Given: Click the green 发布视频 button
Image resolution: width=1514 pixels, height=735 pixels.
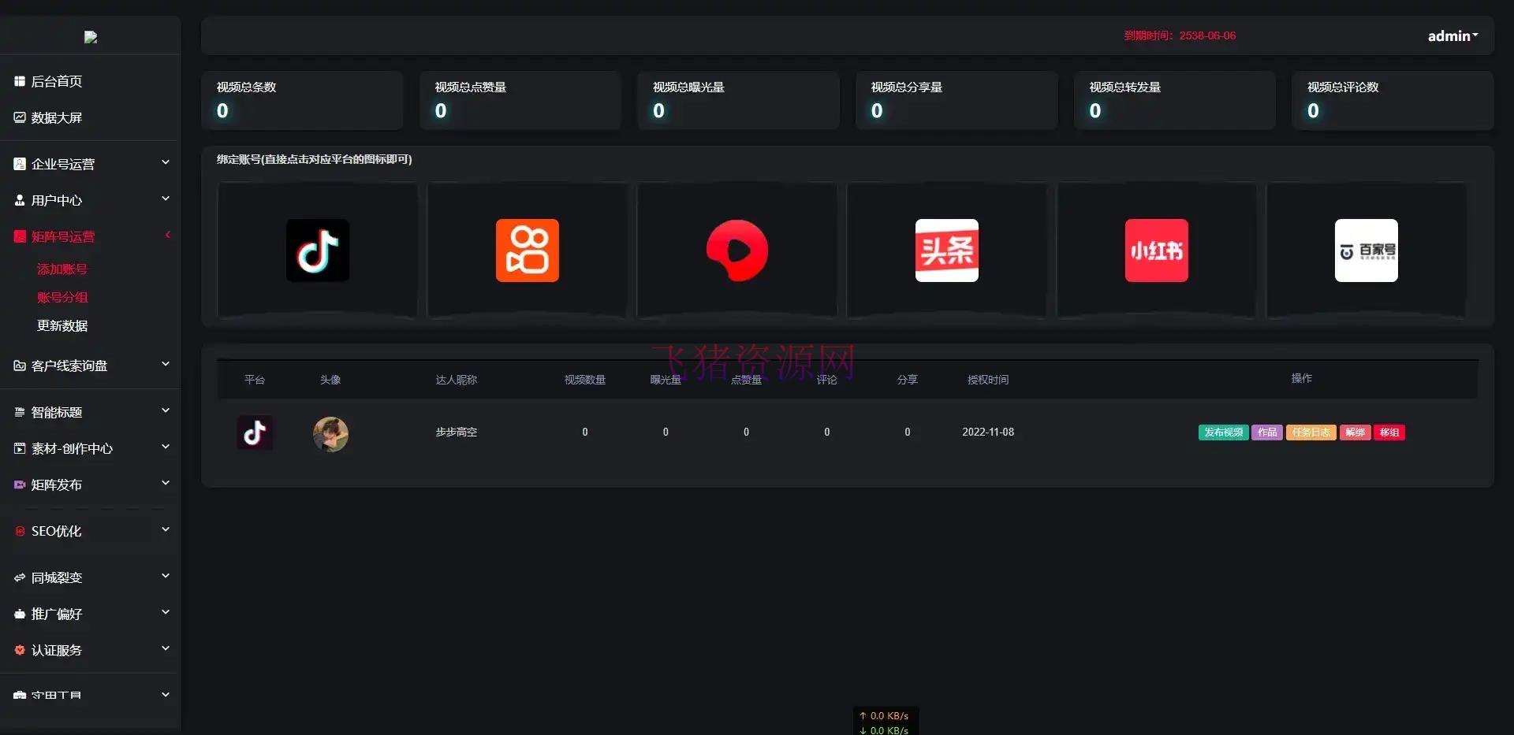Looking at the screenshot, I should tap(1222, 432).
